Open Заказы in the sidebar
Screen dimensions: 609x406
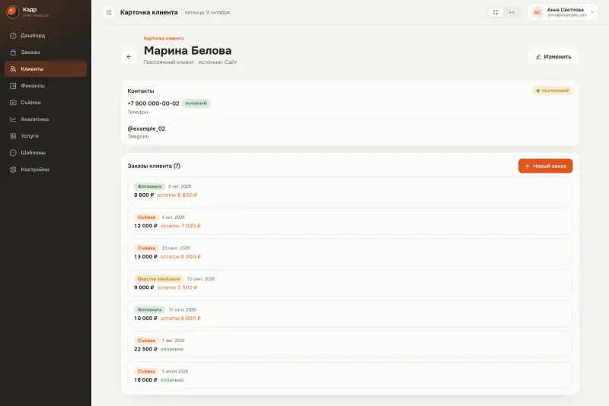[46, 52]
